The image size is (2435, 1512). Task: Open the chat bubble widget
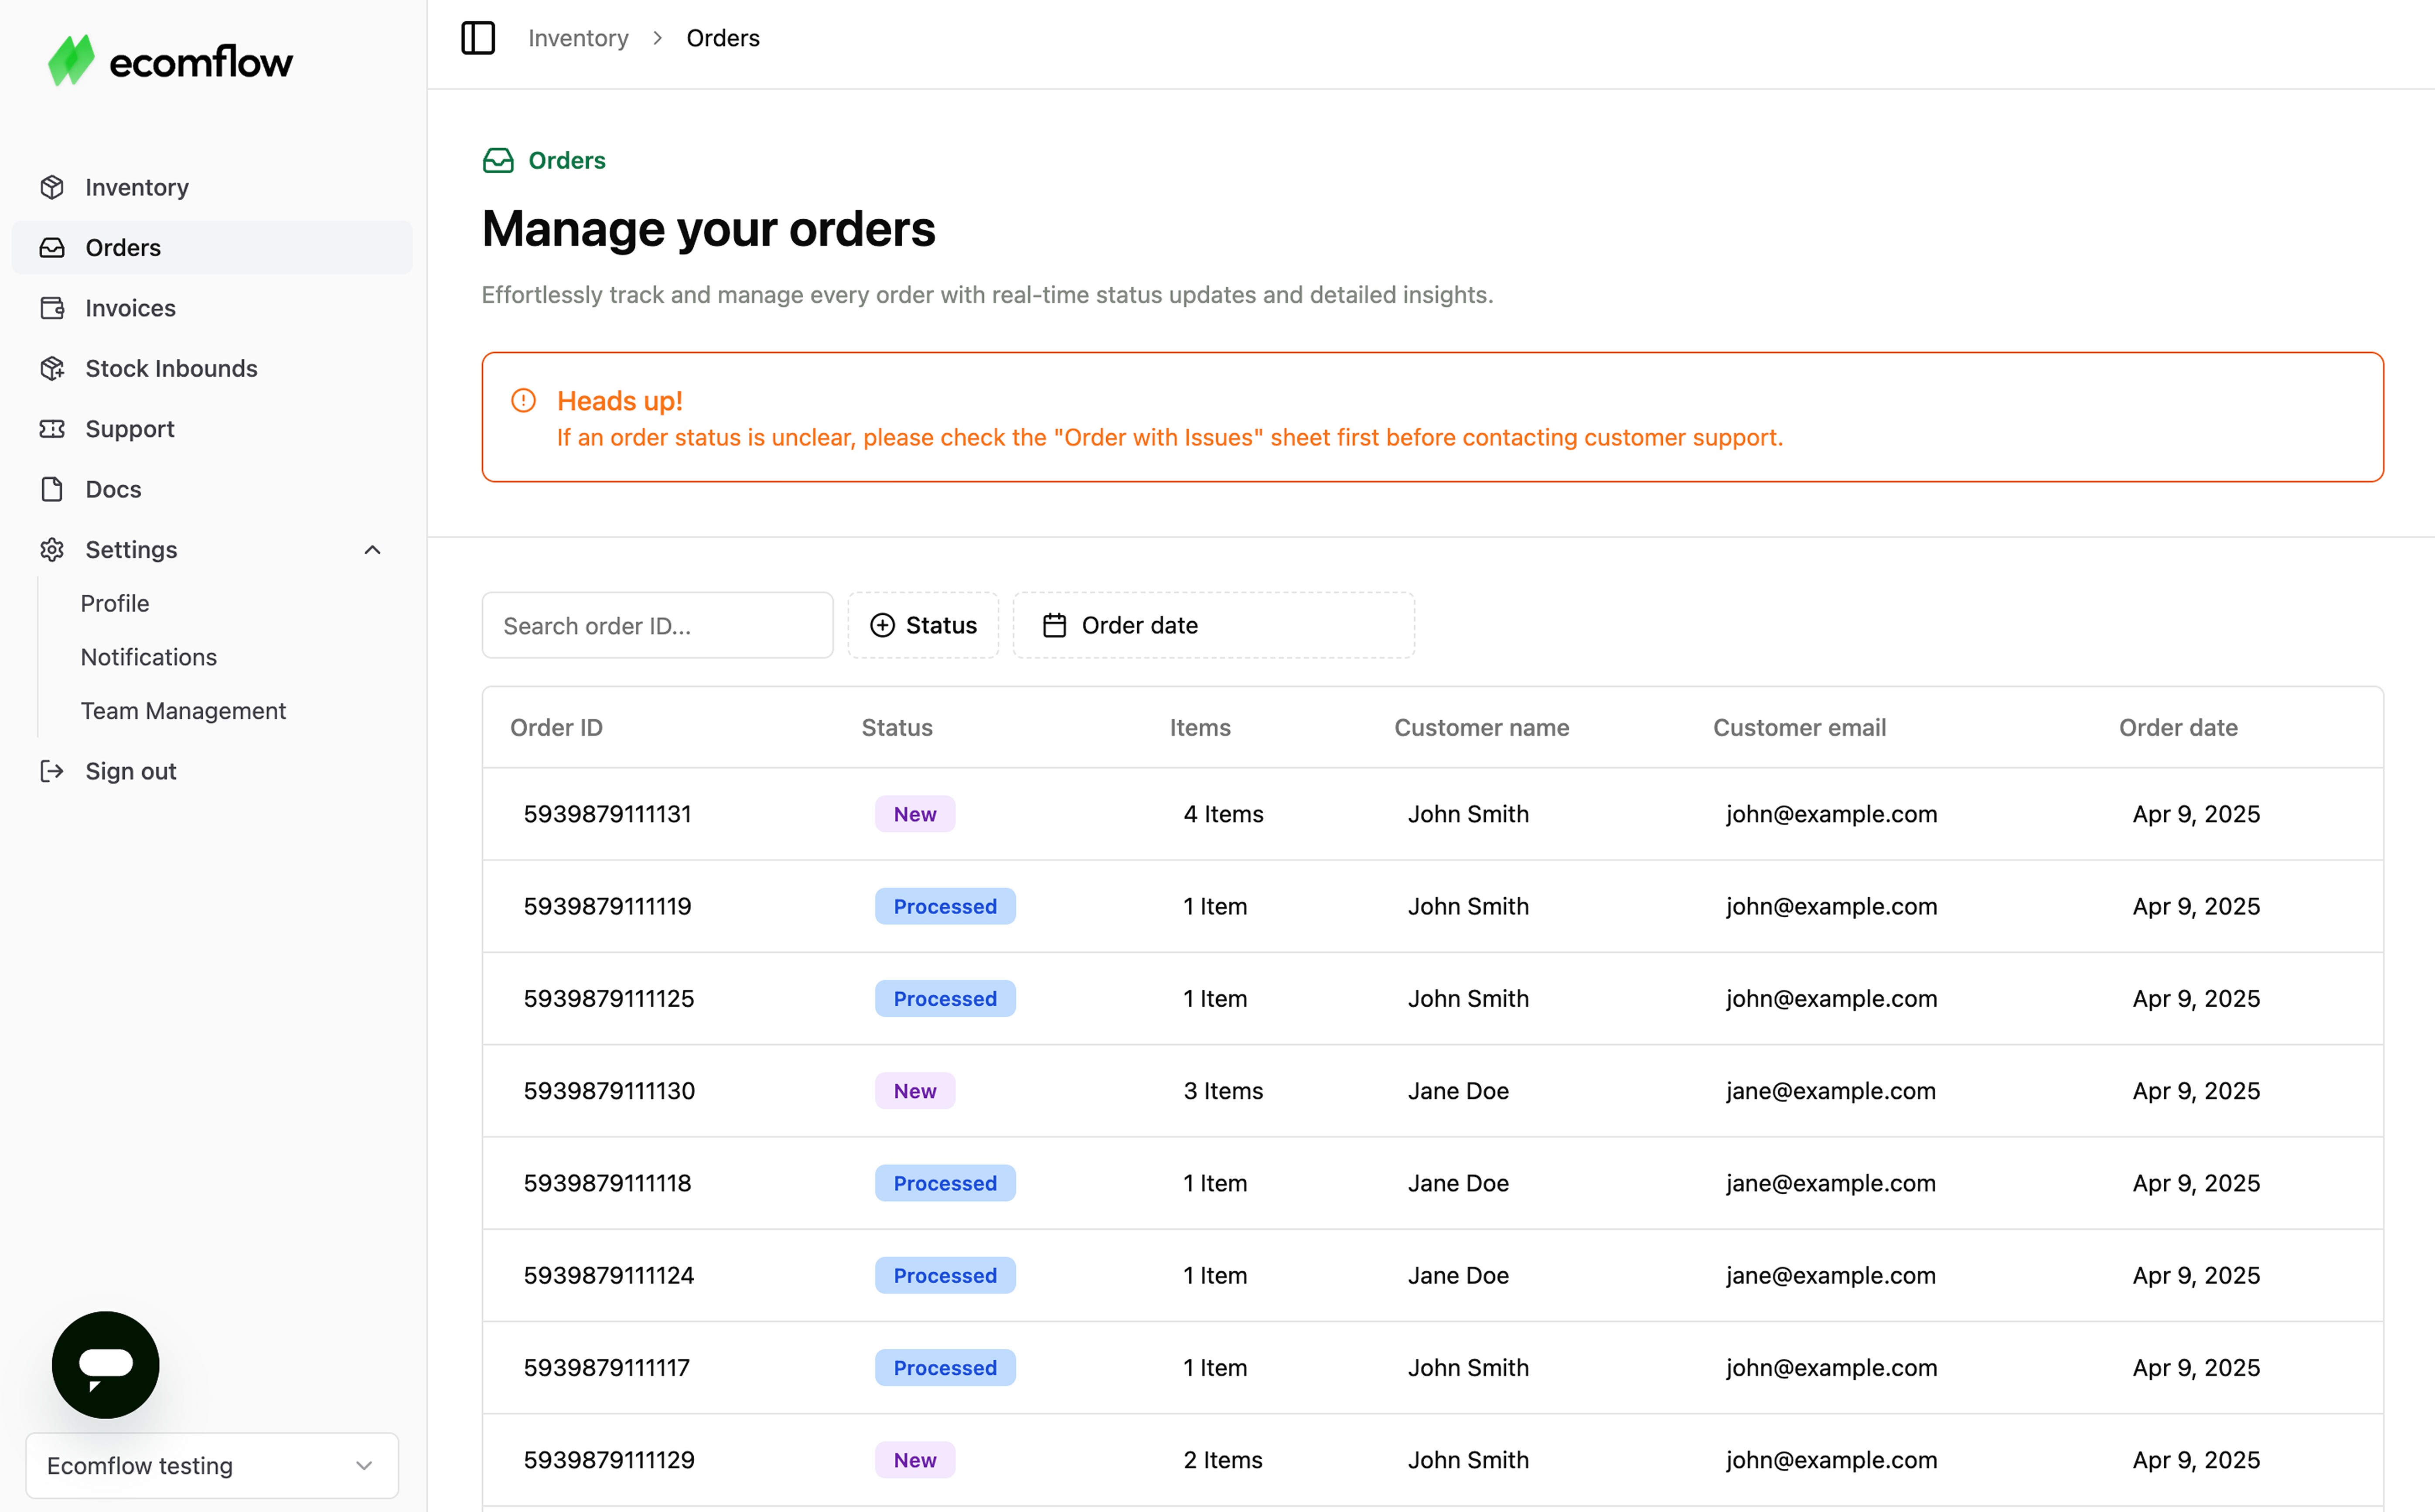coord(105,1364)
